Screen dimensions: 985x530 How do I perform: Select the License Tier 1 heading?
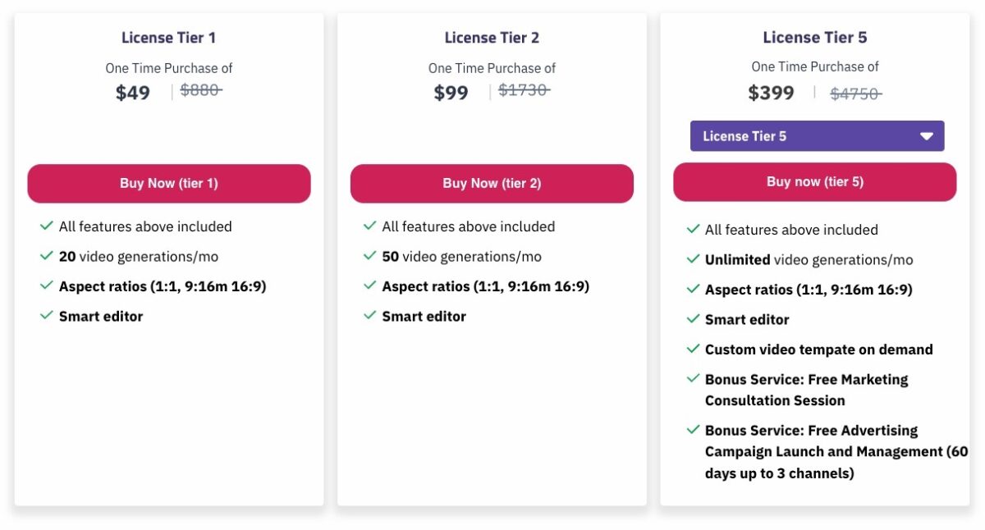[169, 38]
